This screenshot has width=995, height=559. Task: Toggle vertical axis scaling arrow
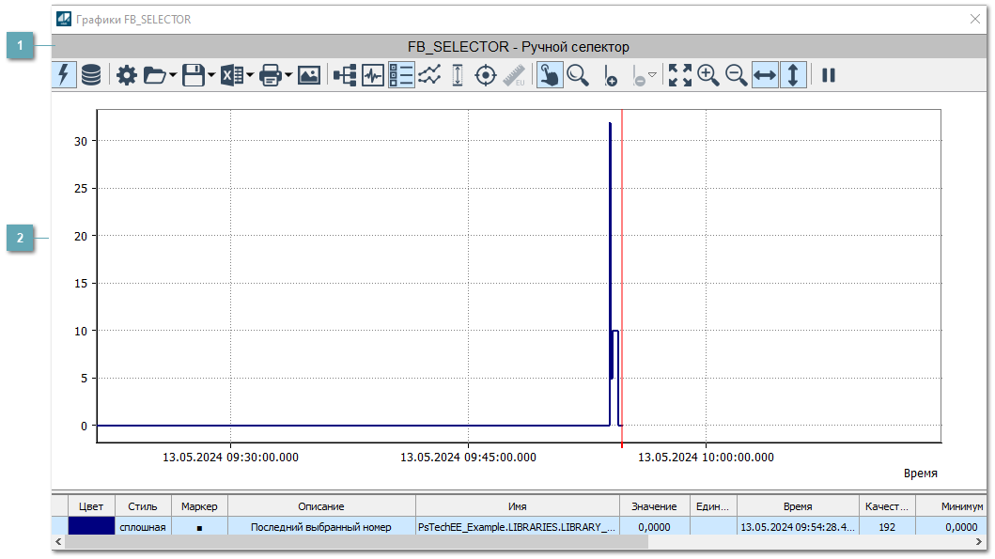793,76
